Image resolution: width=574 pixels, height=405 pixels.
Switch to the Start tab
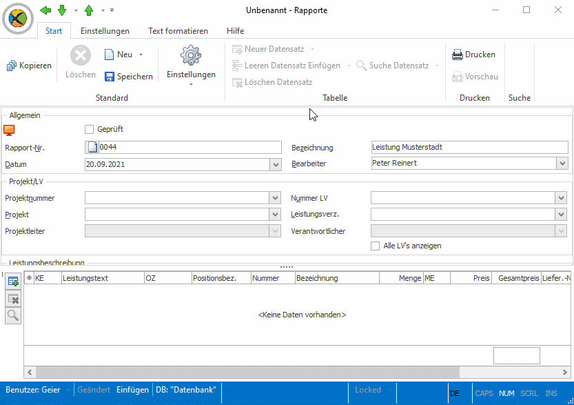click(54, 31)
